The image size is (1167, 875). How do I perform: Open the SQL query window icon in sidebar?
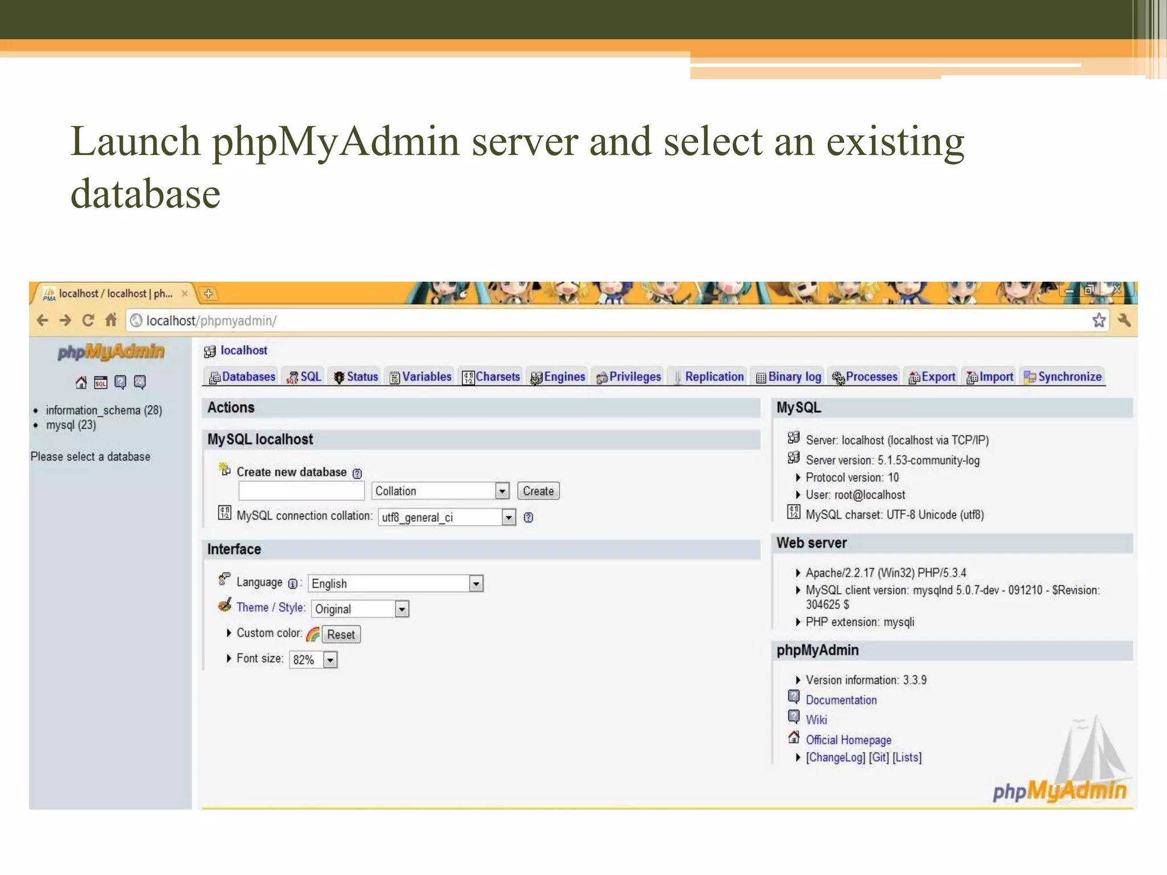[101, 382]
